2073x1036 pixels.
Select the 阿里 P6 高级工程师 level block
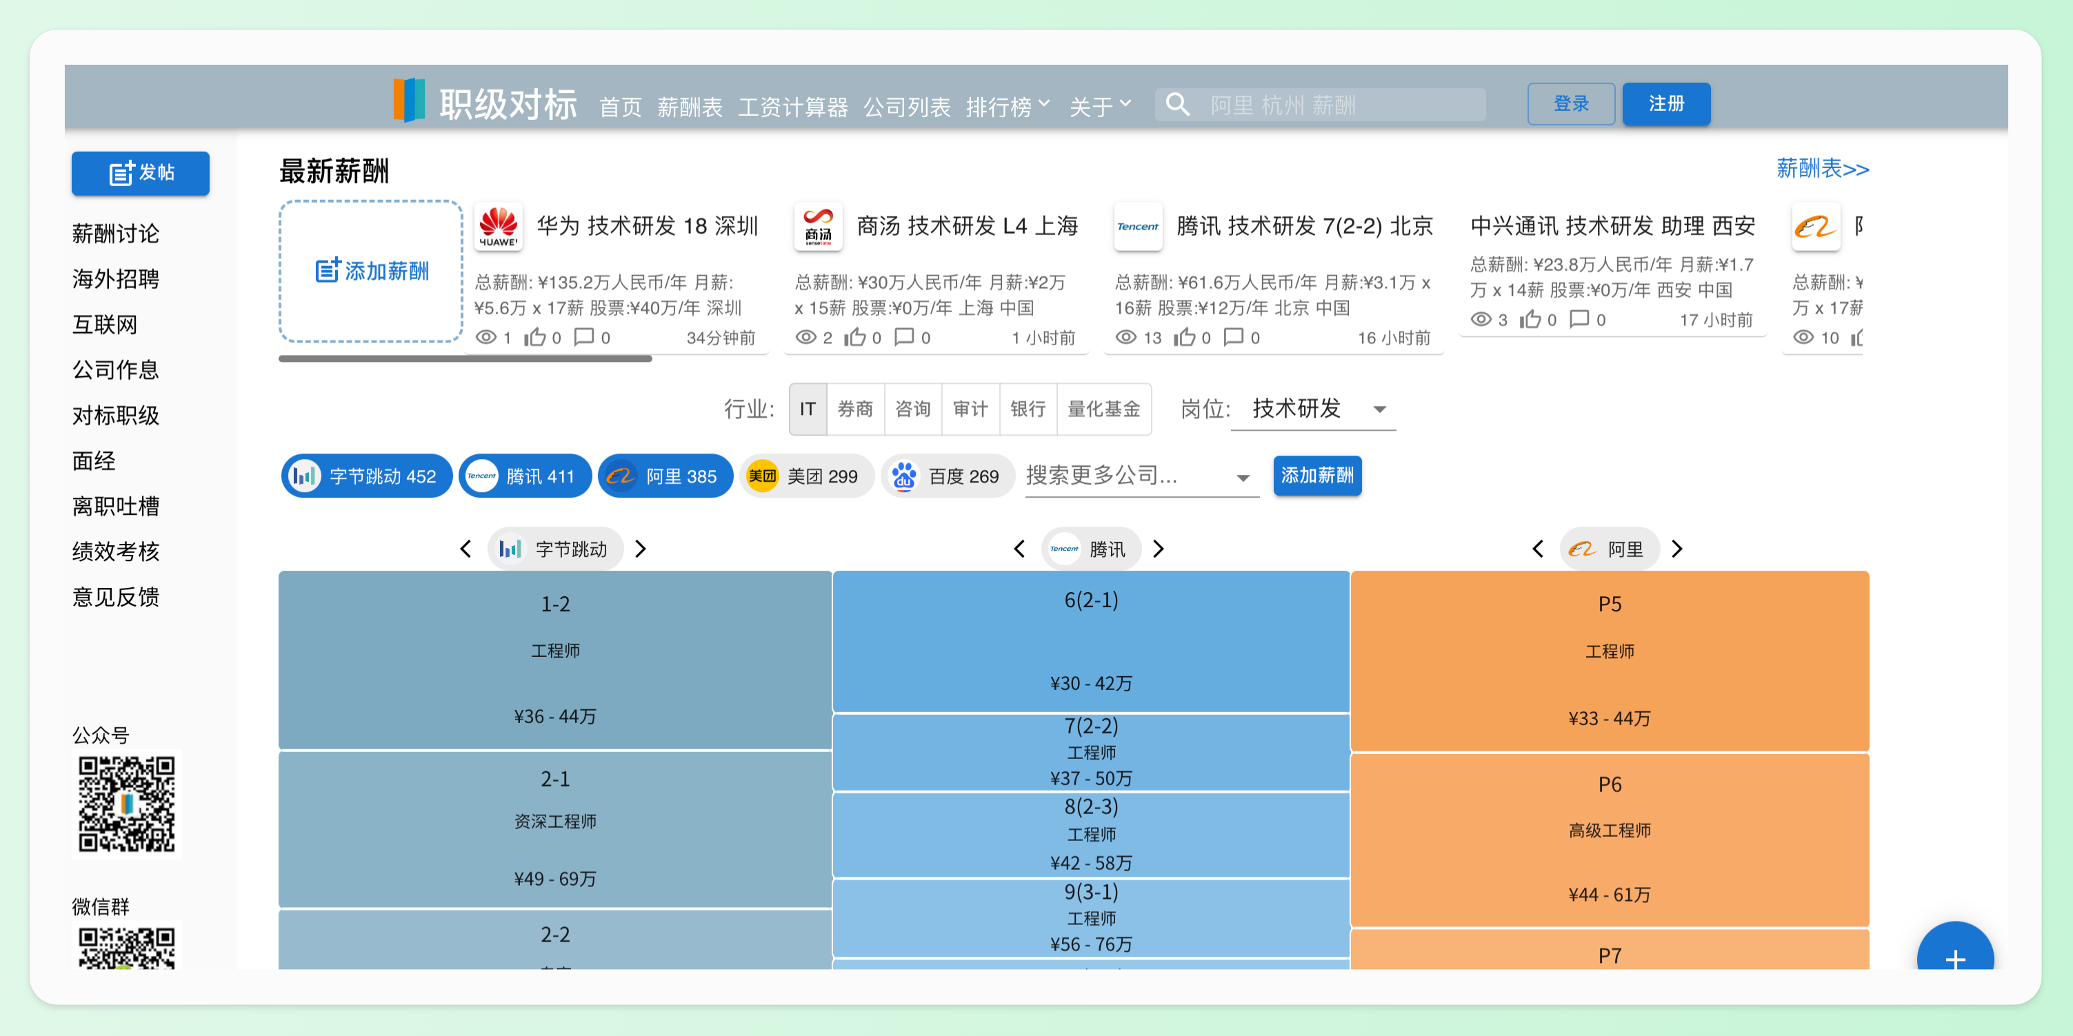(1609, 839)
